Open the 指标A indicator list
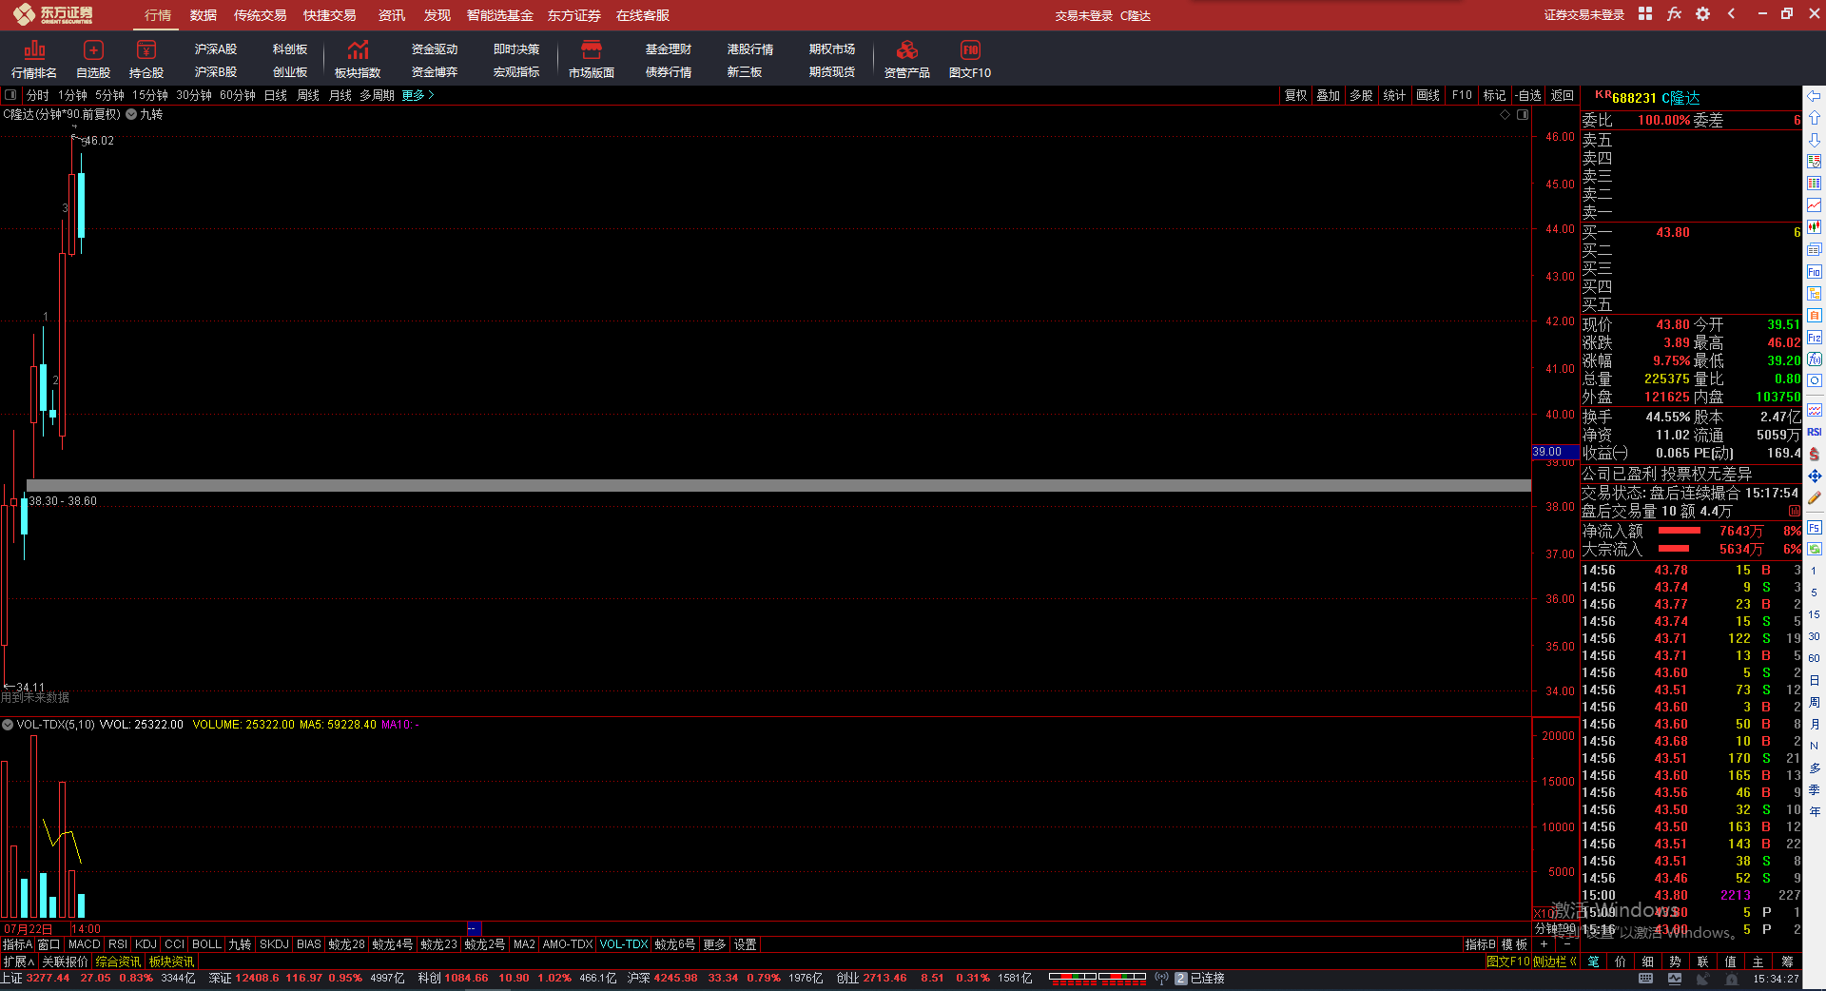Image resolution: width=1826 pixels, height=991 pixels. click(x=17, y=944)
